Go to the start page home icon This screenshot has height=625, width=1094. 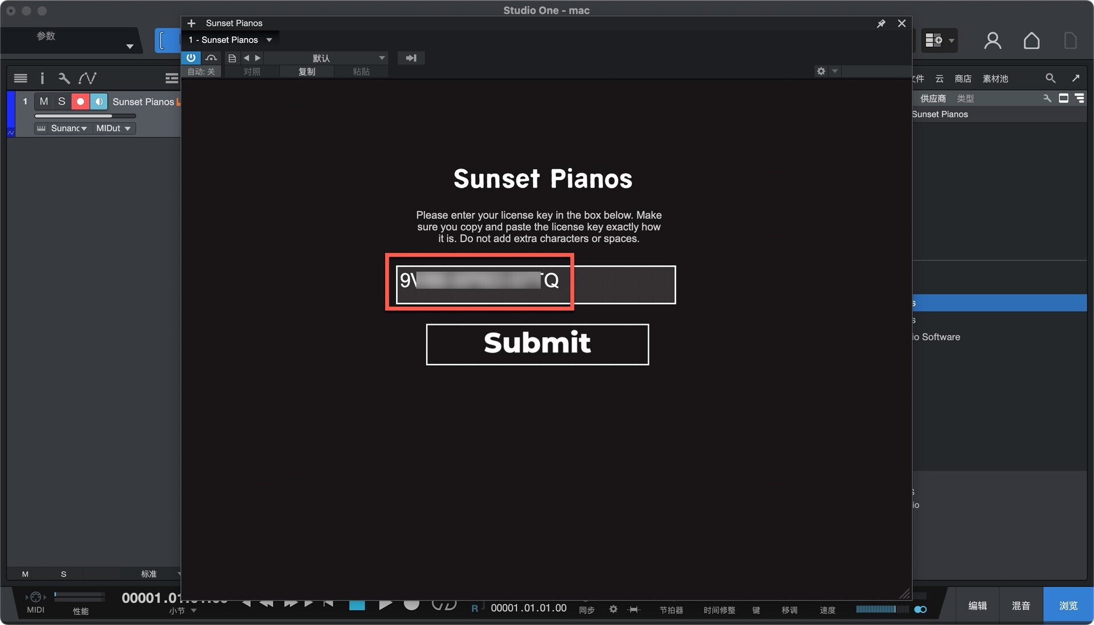pyautogui.click(x=1031, y=40)
